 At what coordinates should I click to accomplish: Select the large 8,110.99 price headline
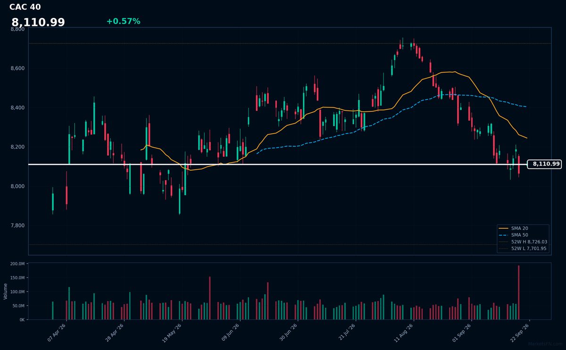click(x=38, y=22)
